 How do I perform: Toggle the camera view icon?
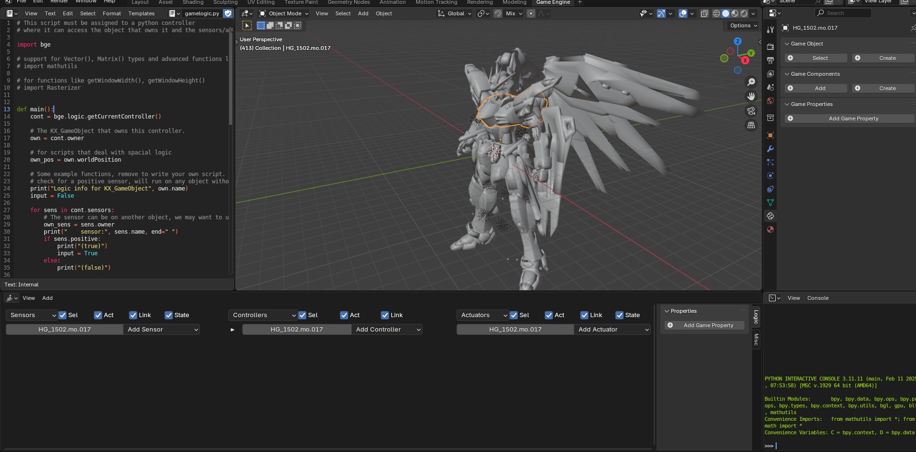coord(751,111)
